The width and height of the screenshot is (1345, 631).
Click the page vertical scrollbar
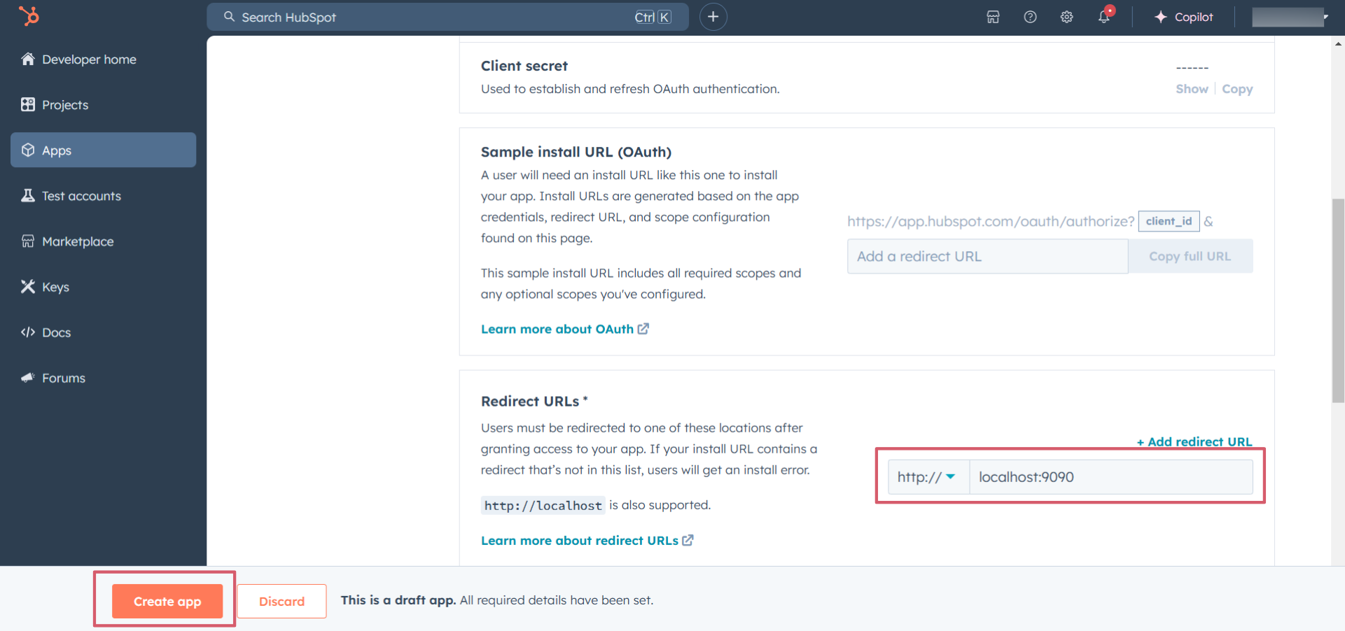pyautogui.click(x=1337, y=301)
